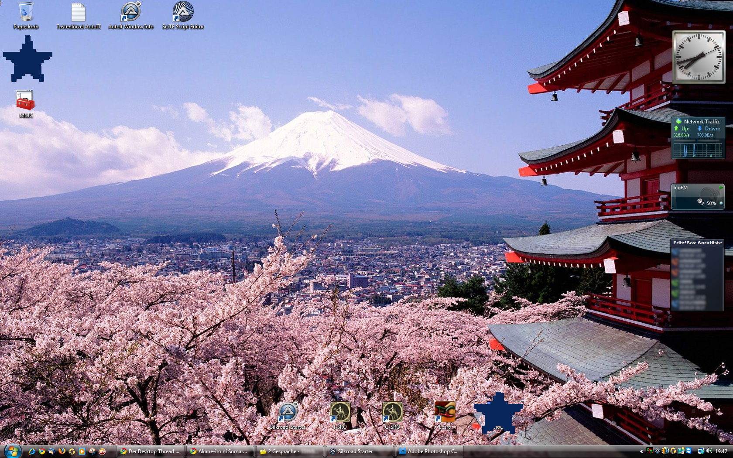Switch to Adobe Photoshop taskbar button

click(429, 451)
